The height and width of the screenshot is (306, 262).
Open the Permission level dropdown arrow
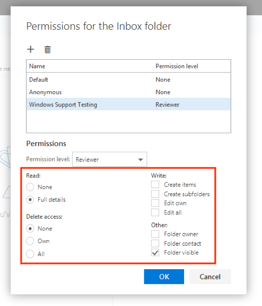141,159
